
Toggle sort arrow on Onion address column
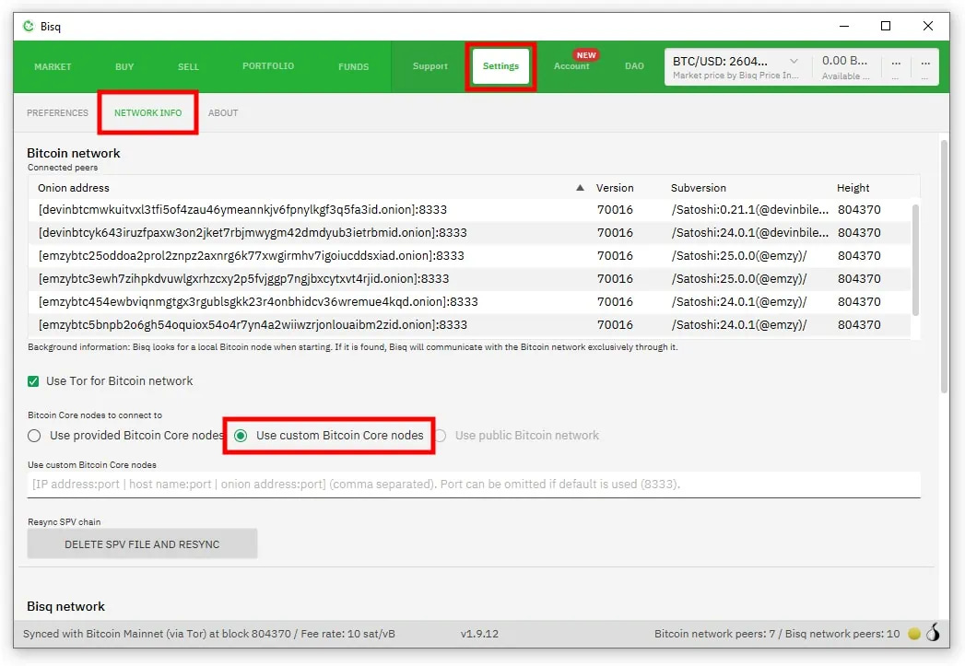[580, 188]
